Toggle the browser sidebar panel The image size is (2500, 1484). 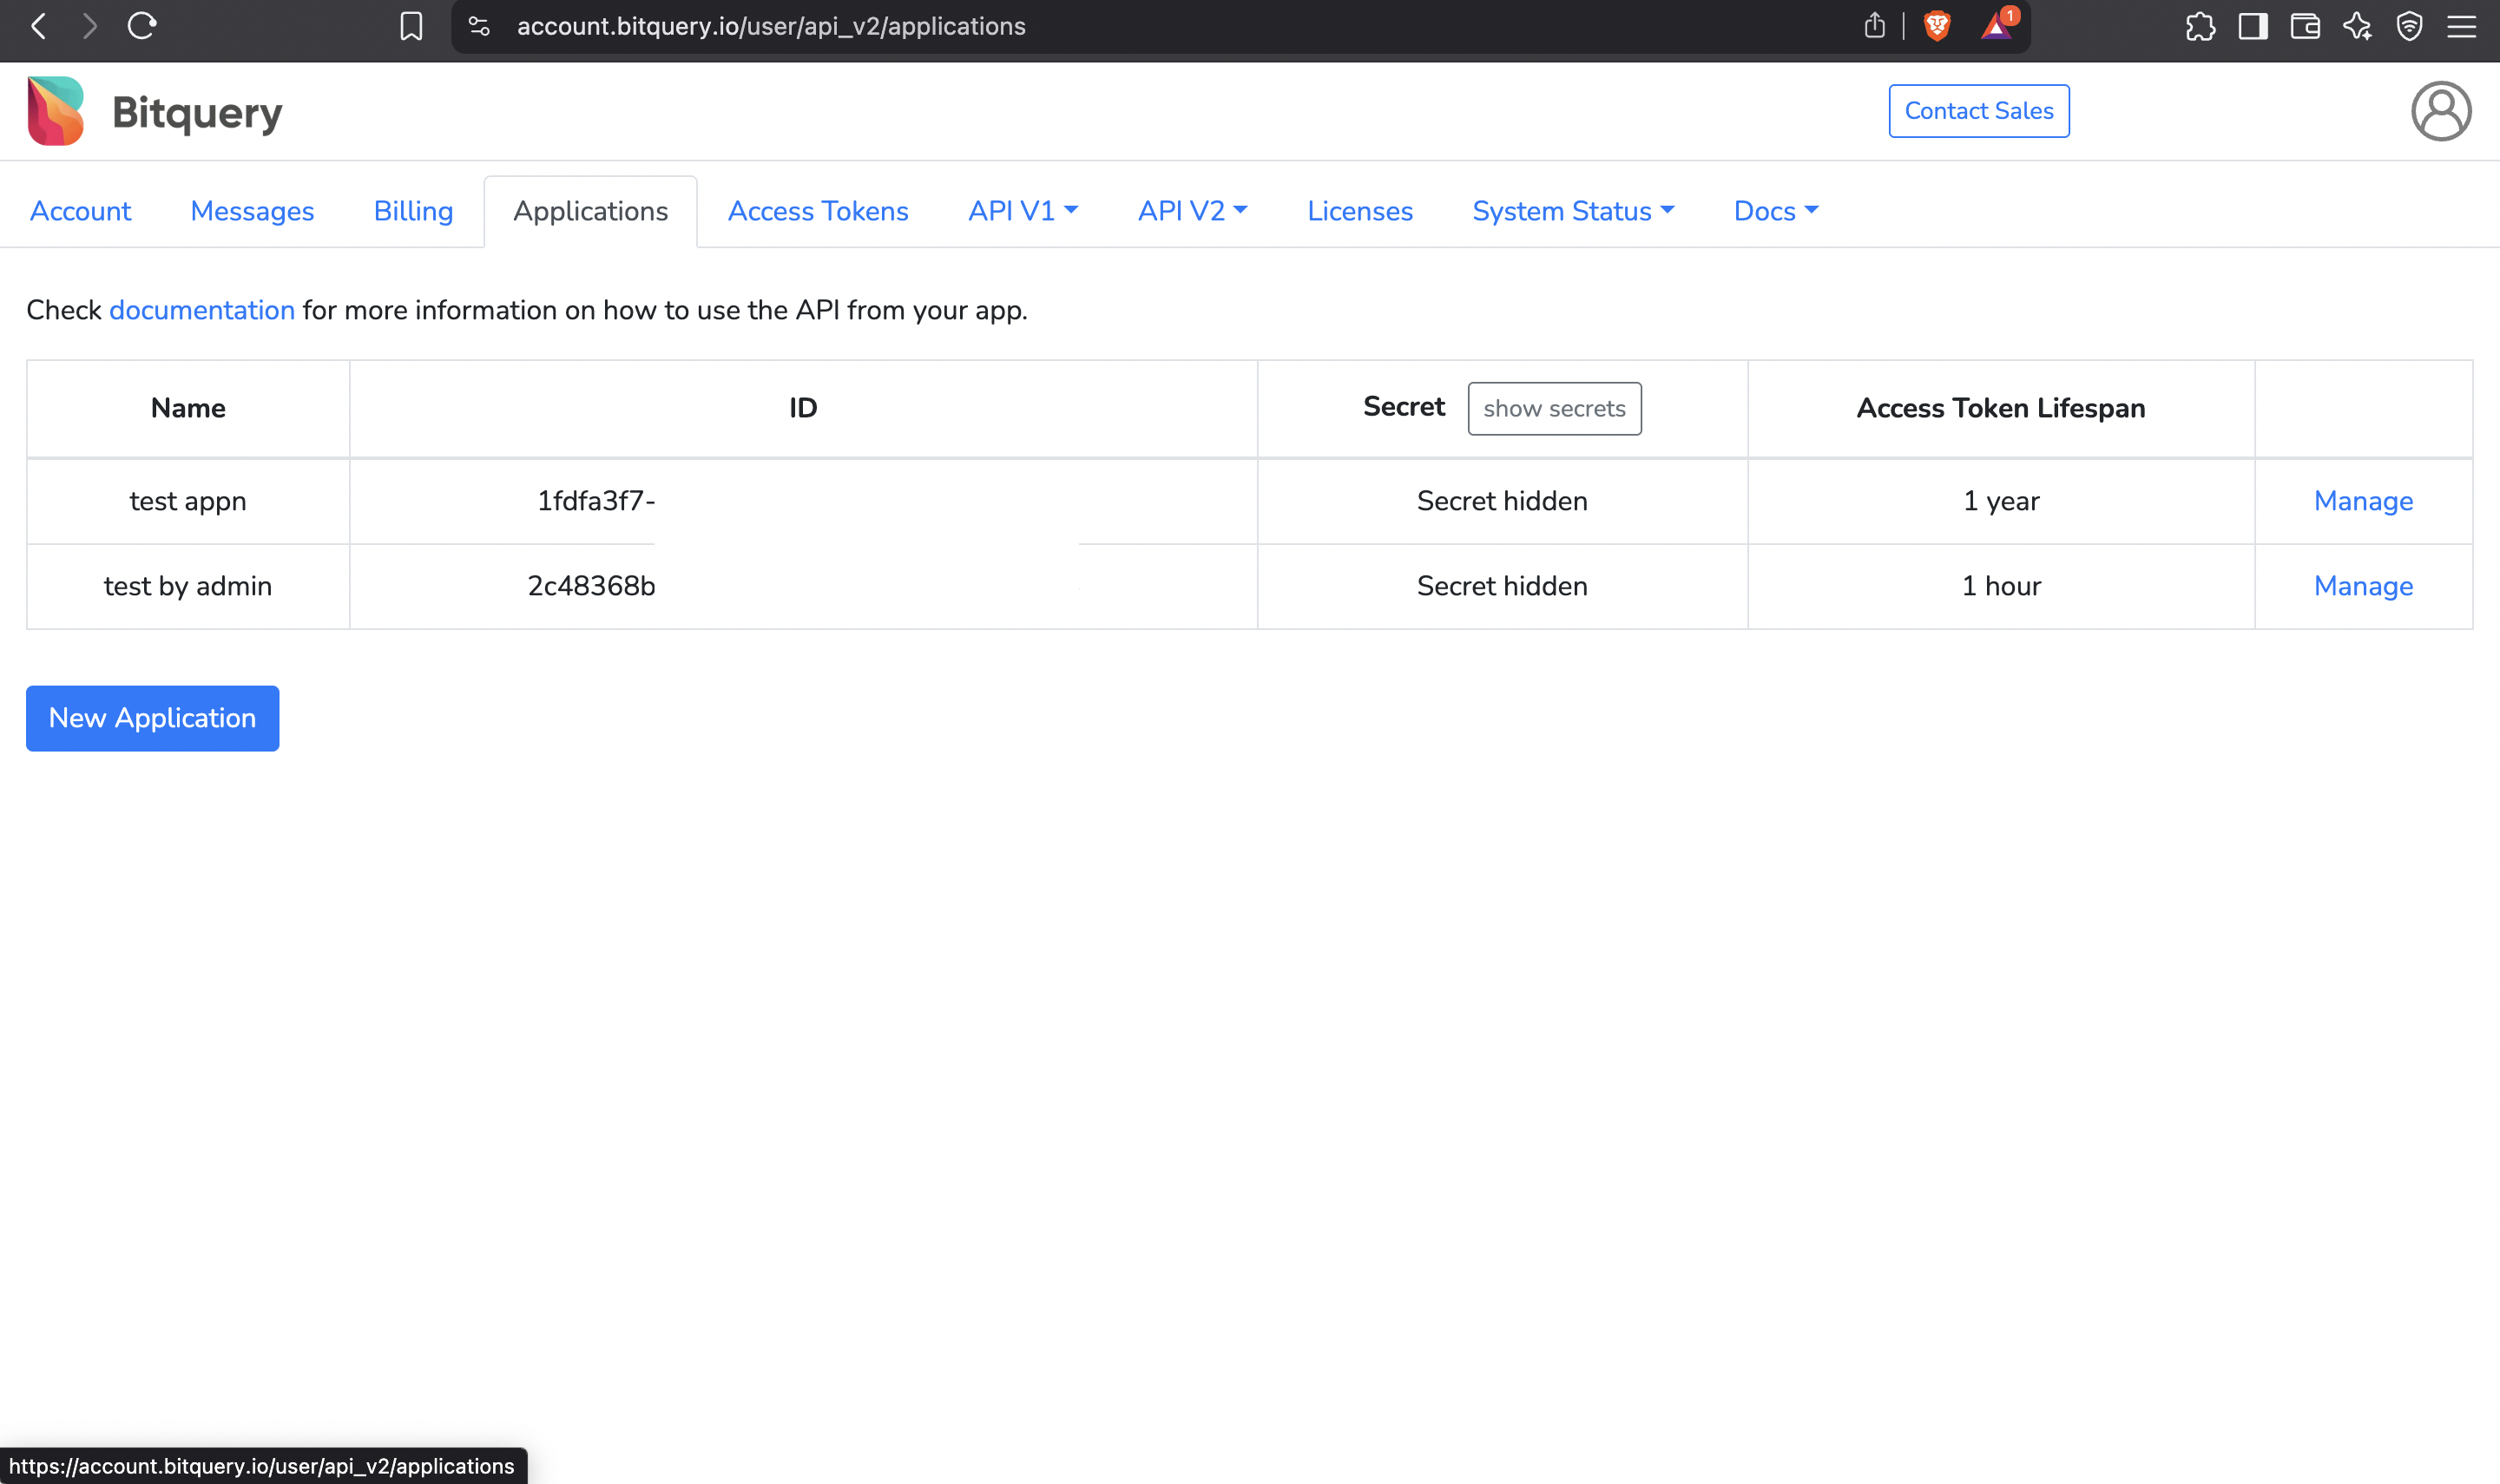[x=2252, y=26]
